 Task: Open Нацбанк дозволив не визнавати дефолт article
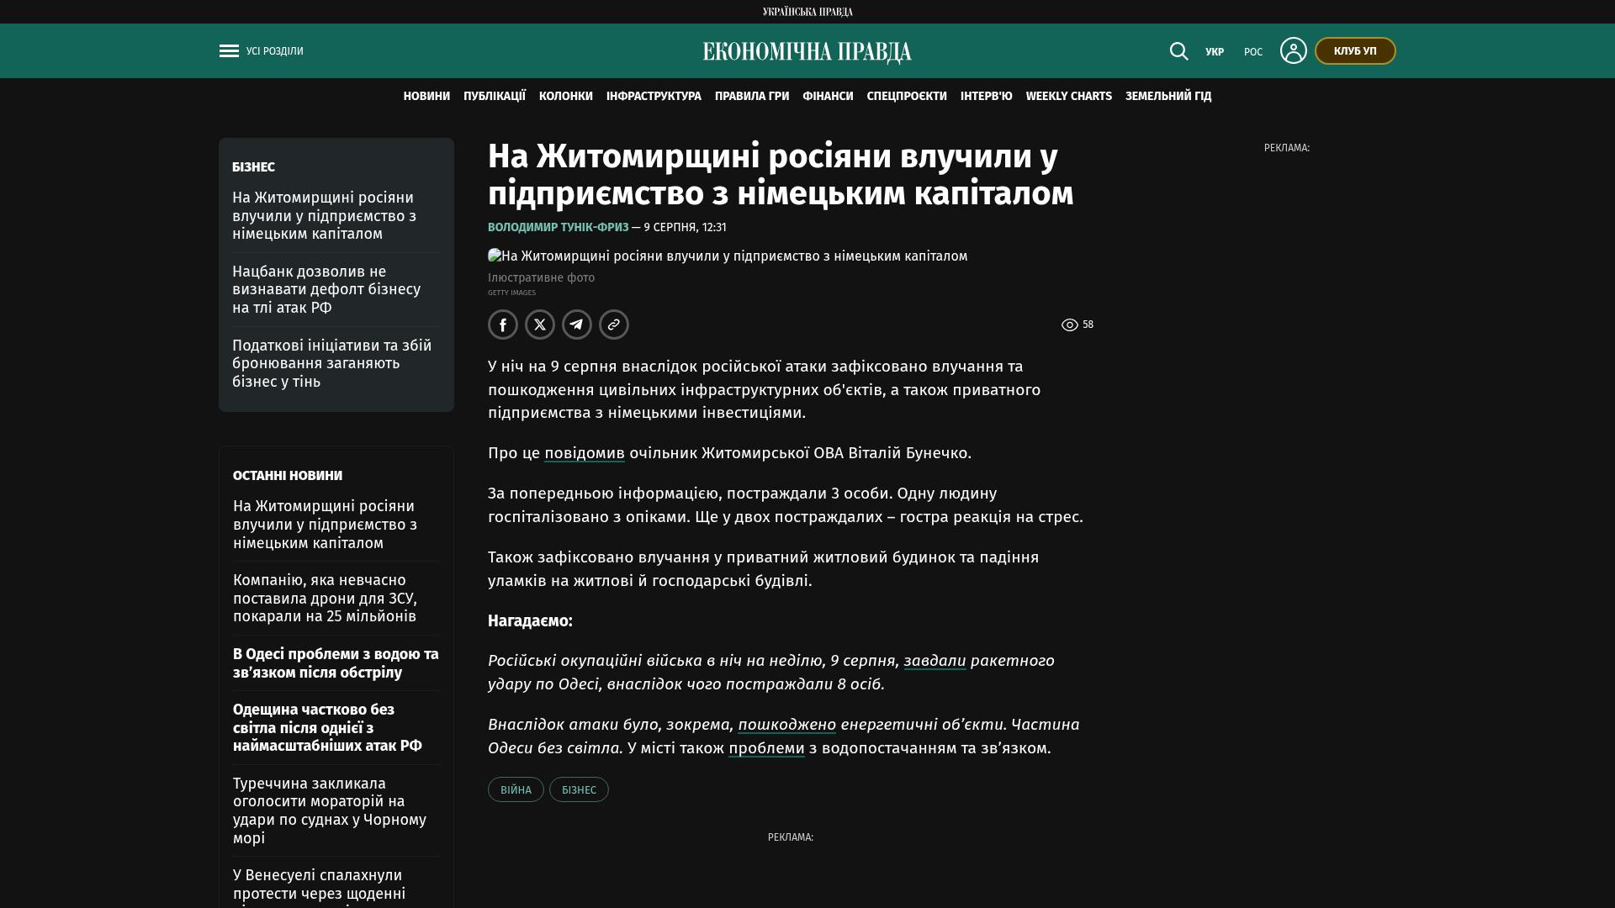pyautogui.click(x=326, y=290)
